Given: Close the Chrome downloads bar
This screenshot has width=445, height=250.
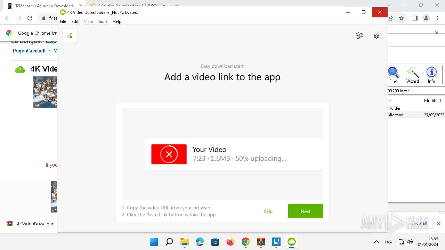Looking at the screenshot, I should click(439, 224).
